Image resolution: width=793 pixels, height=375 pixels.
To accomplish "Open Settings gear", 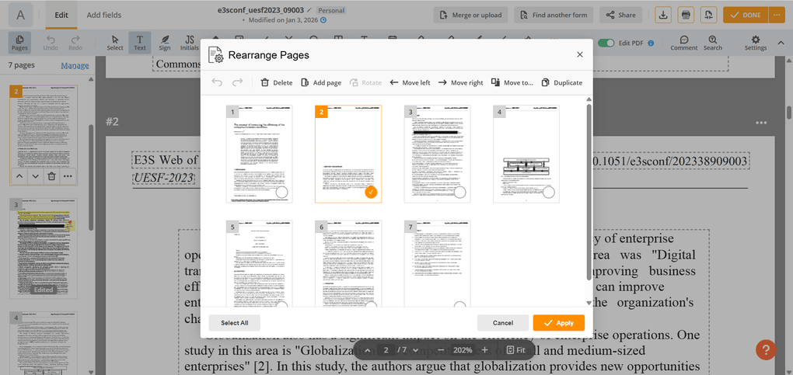I will click(x=756, y=43).
